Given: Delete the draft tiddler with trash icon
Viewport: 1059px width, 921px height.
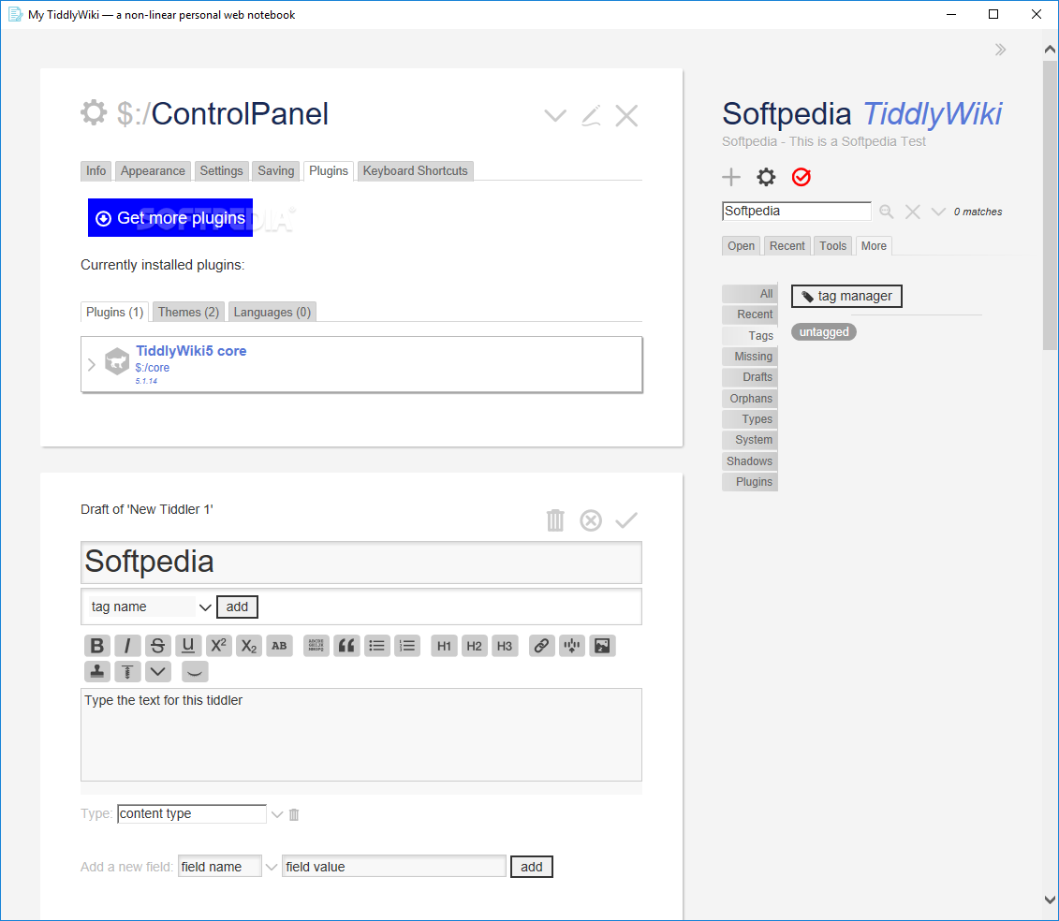Looking at the screenshot, I should 555,519.
